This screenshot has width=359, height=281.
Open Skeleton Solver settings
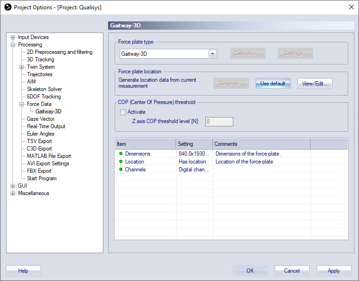click(44, 89)
